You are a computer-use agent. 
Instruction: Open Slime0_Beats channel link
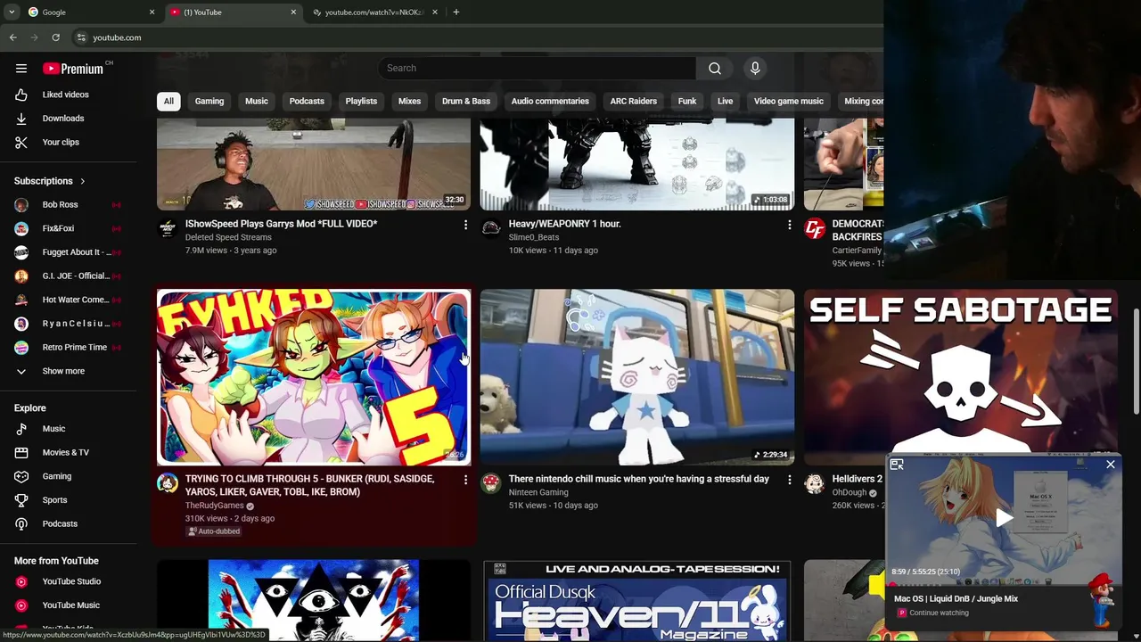click(534, 237)
